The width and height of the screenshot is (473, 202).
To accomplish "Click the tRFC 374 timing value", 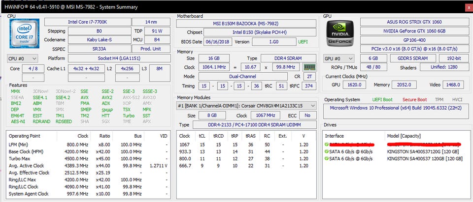I will click(x=309, y=86).
